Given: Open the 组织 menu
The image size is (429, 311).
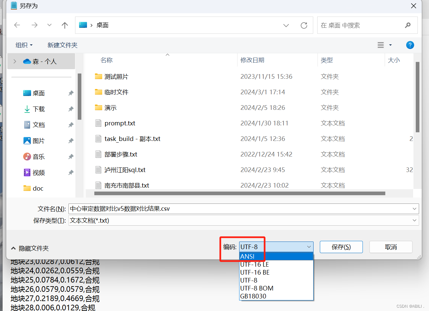Looking at the screenshot, I should tap(24, 45).
